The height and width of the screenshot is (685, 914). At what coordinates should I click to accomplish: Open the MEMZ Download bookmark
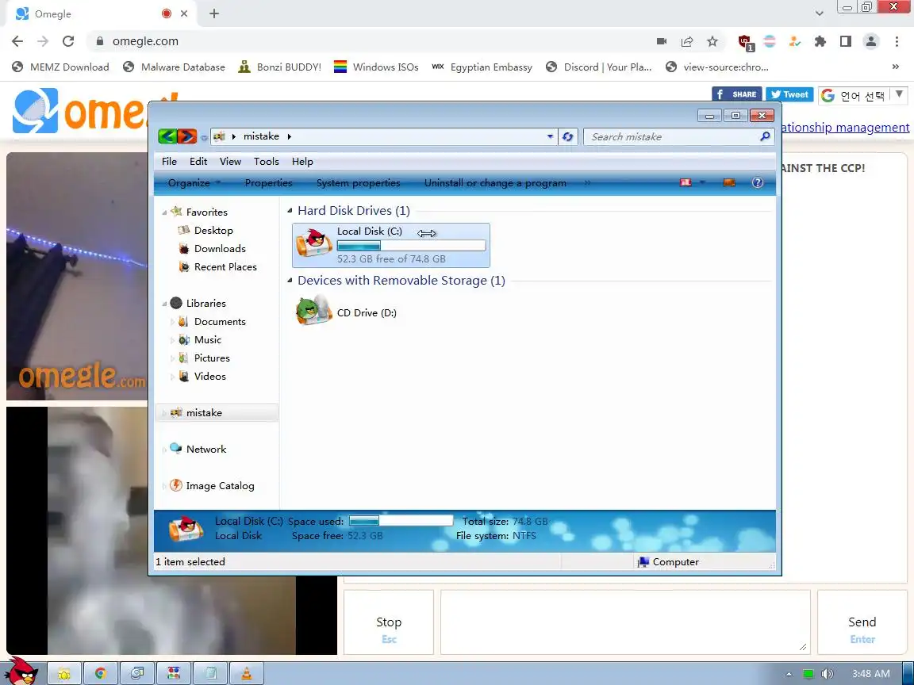tap(60, 67)
